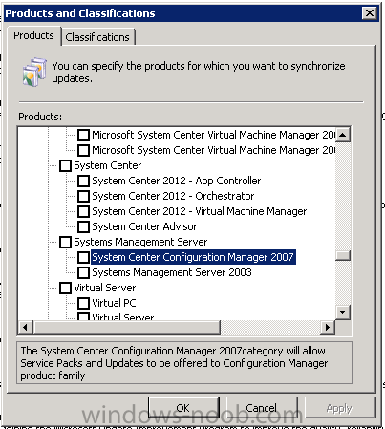
Task: Select the Products tab
Action: pyautogui.click(x=33, y=35)
